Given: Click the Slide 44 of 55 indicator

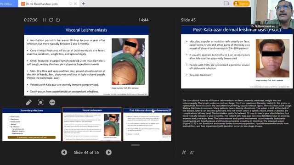Looking at the screenshot, I should 86,153.
